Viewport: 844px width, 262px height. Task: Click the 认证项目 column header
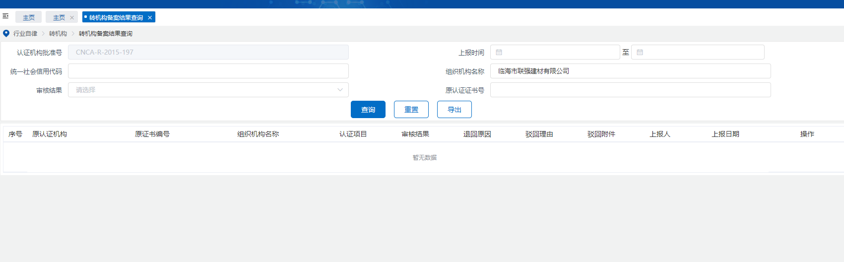pos(353,134)
